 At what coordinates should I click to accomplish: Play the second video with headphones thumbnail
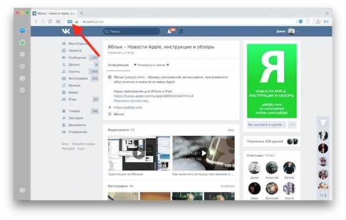204,153
